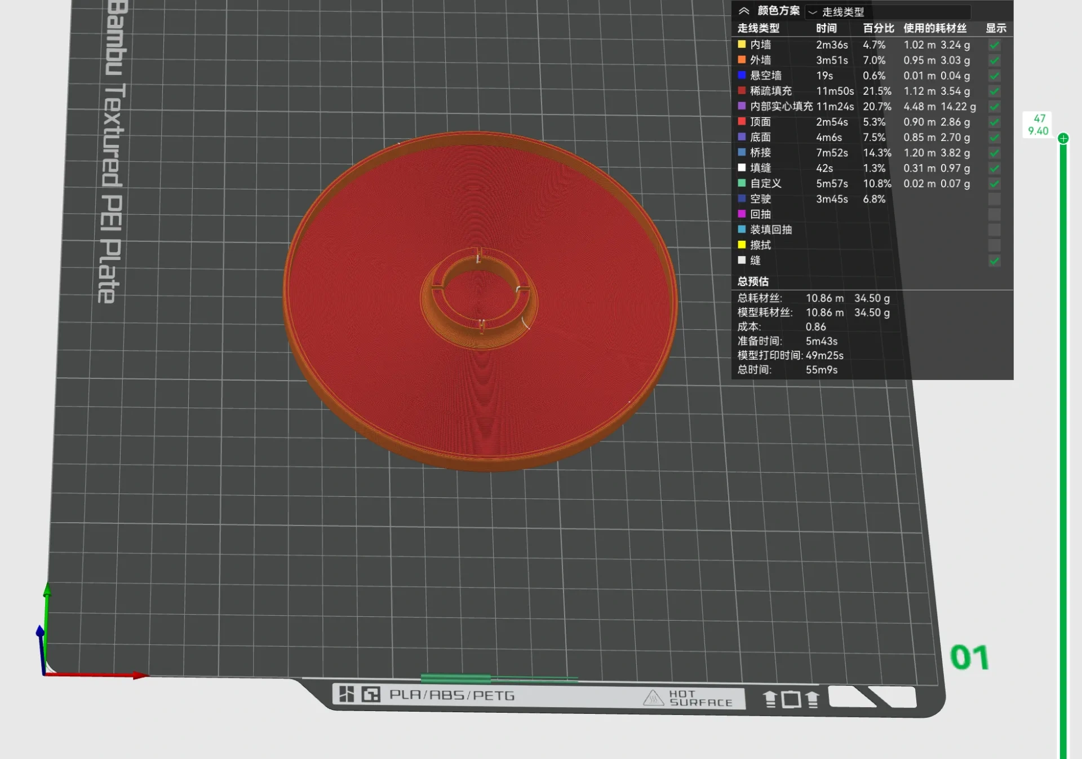Click the 模型打印时间 49m25s value
The height and width of the screenshot is (759, 1082).
coord(824,356)
